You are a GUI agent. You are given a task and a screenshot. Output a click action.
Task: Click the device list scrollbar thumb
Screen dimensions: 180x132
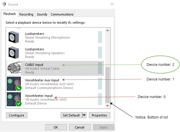tap(107, 85)
